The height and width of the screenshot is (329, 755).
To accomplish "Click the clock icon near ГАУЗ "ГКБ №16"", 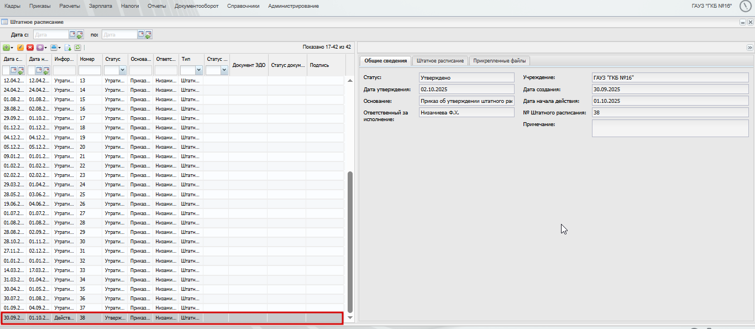I will click(x=746, y=6).
